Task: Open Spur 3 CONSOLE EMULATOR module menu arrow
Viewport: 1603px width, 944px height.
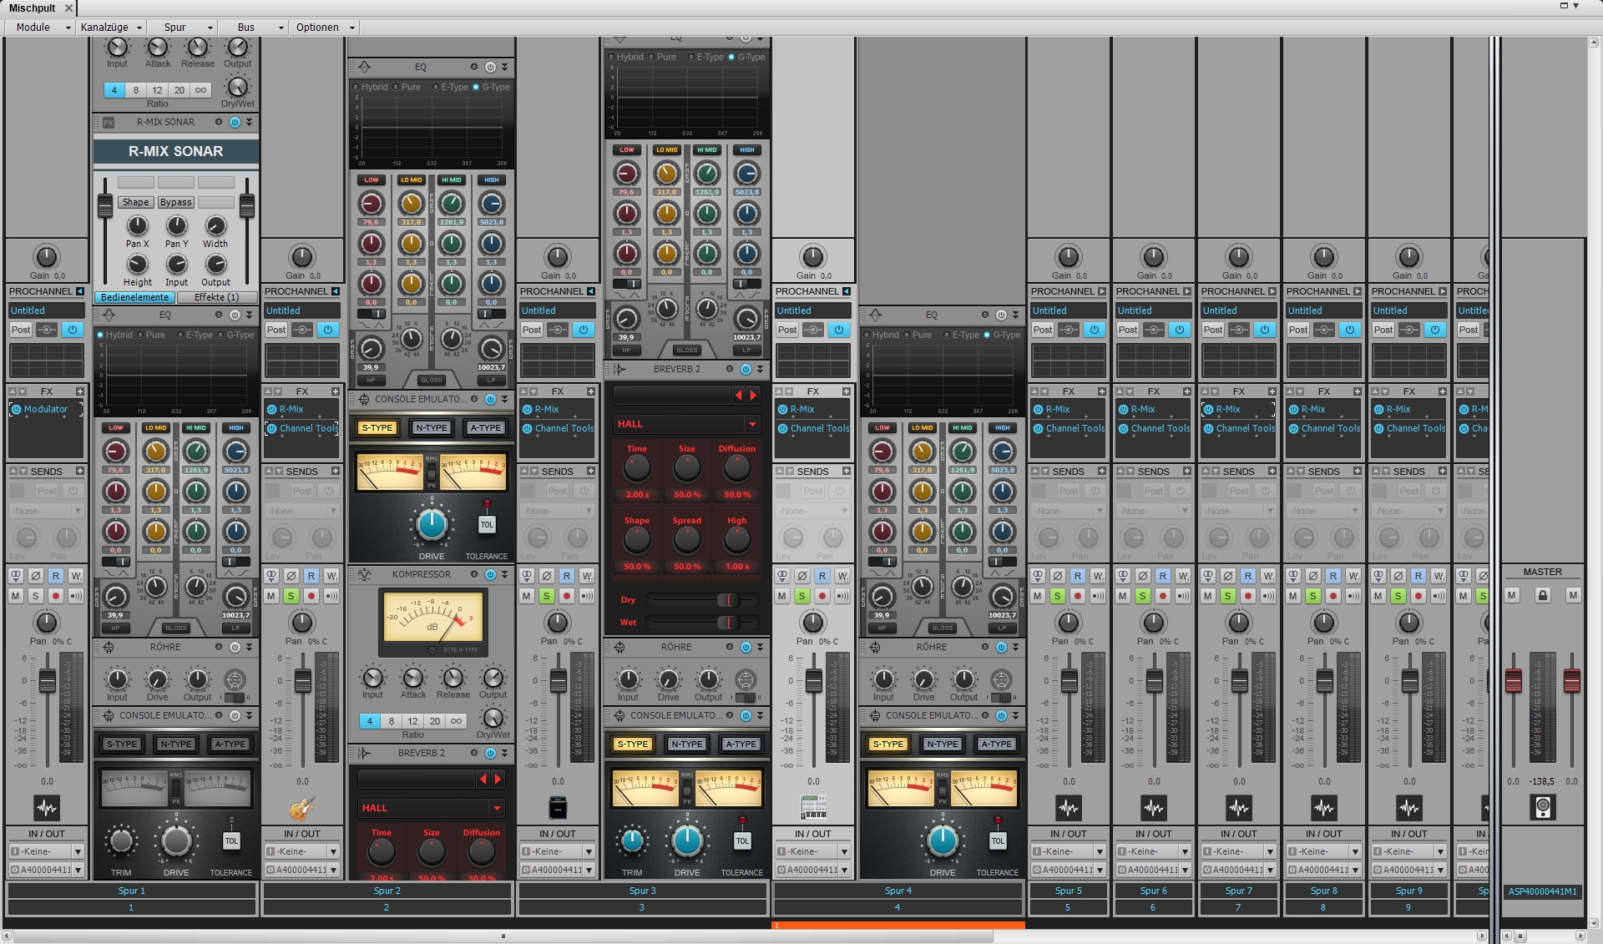Action: click(x=760, y=715)
